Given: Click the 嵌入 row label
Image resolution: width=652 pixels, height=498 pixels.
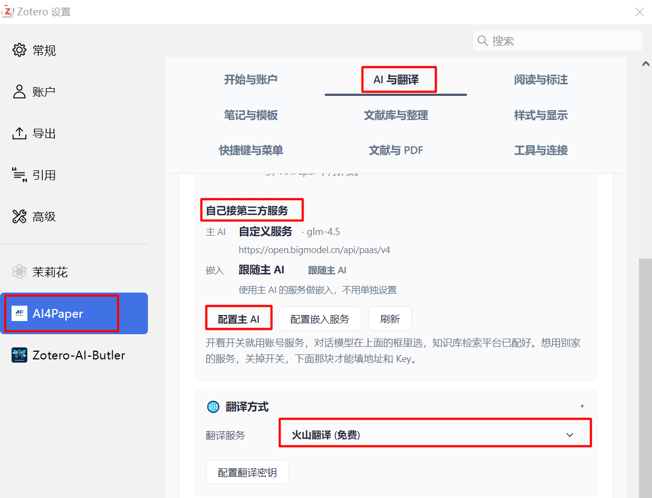Looking at the screenshot, I should pos(215,271).
